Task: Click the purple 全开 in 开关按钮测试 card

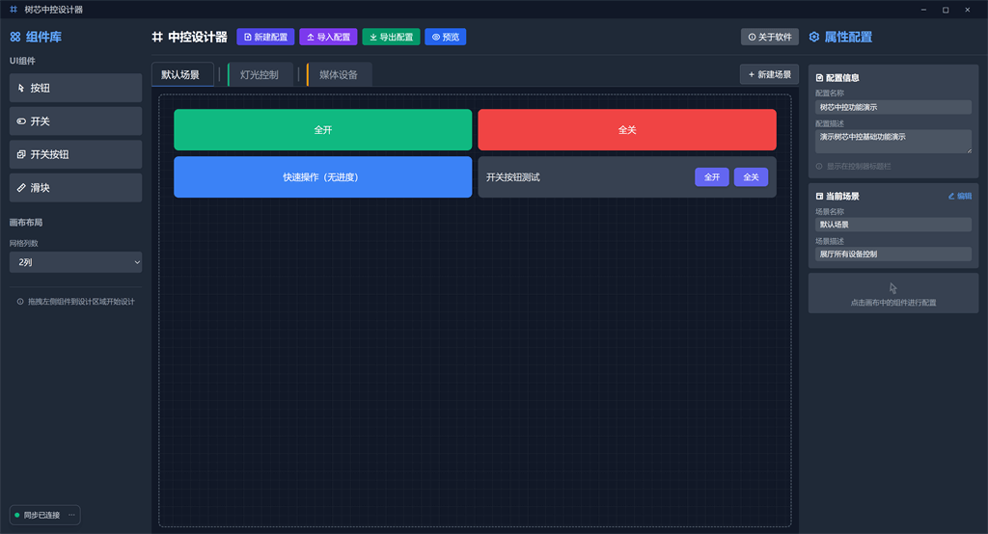Action: tap(712, 177)
